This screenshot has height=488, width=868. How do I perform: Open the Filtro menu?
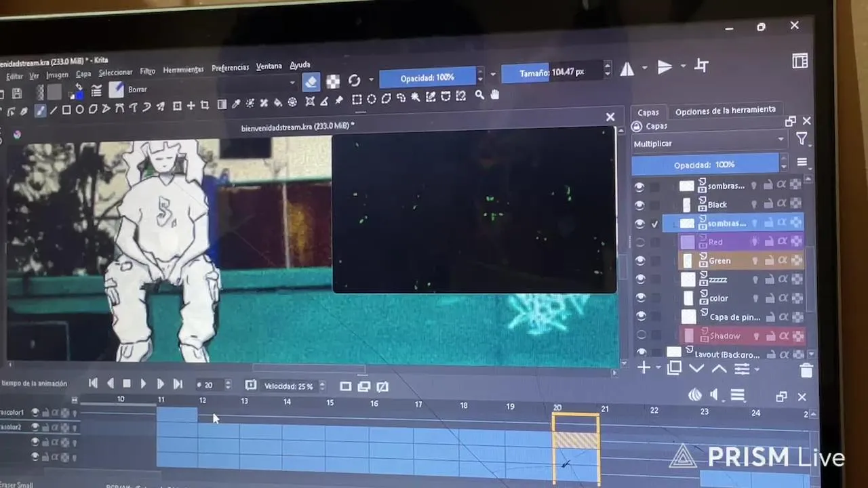(148, 71)
